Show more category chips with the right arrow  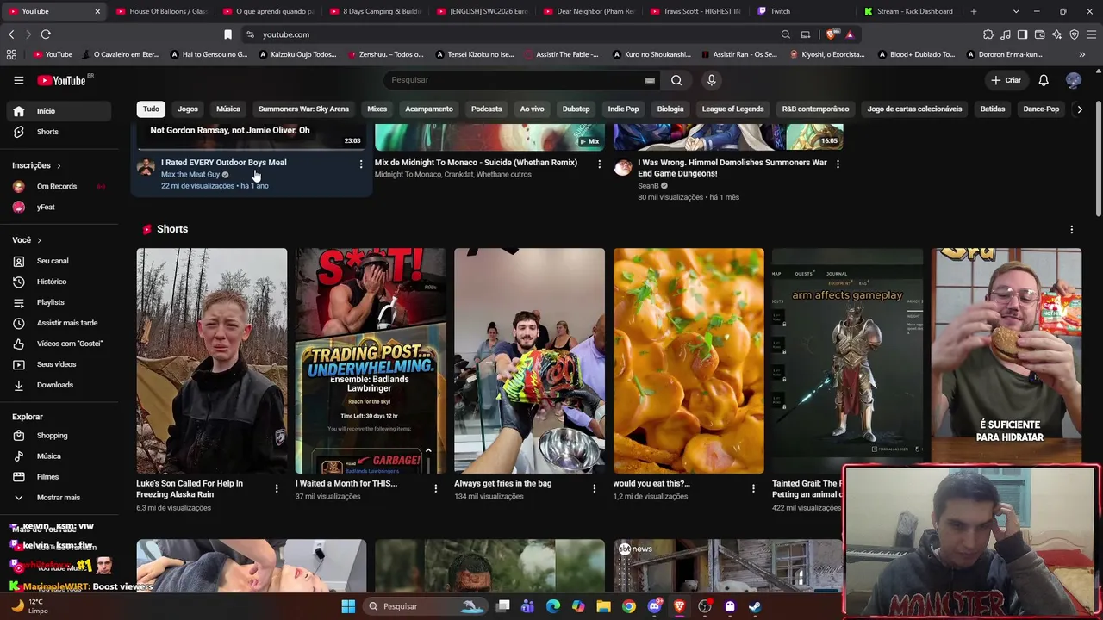1080,109
